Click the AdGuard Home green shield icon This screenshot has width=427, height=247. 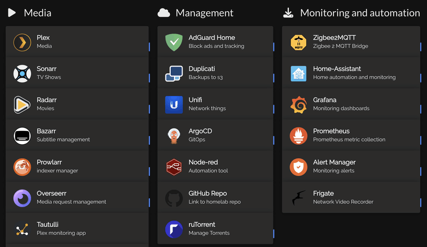[174, 43]
